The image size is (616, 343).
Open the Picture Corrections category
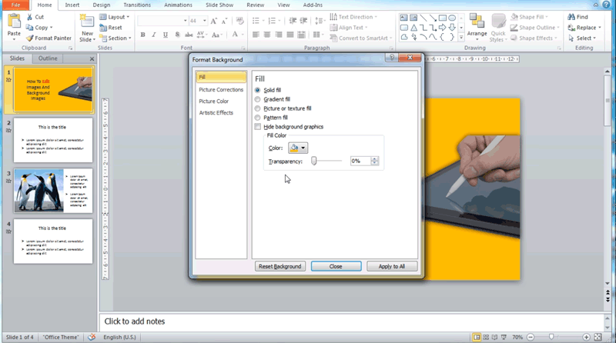pyautogui.click(x=221, y=90)
